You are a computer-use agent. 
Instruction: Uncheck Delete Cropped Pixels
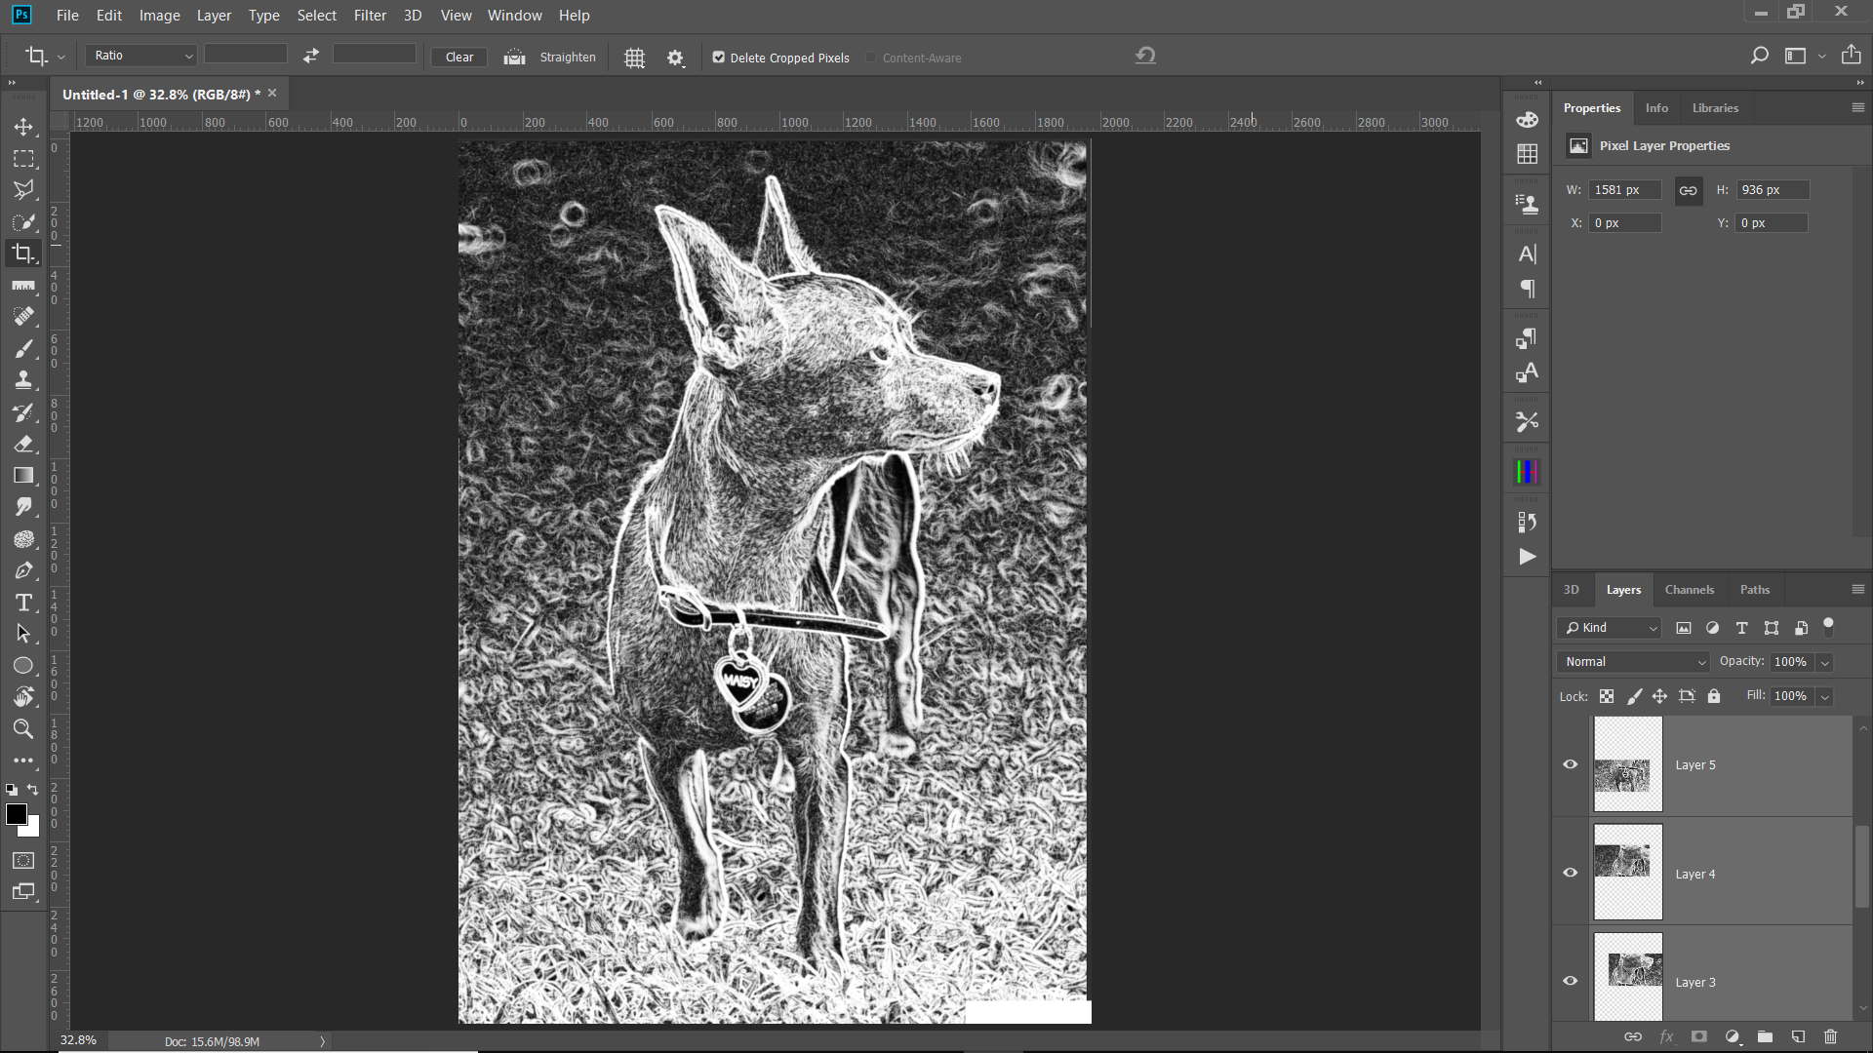tap(719, 58)
